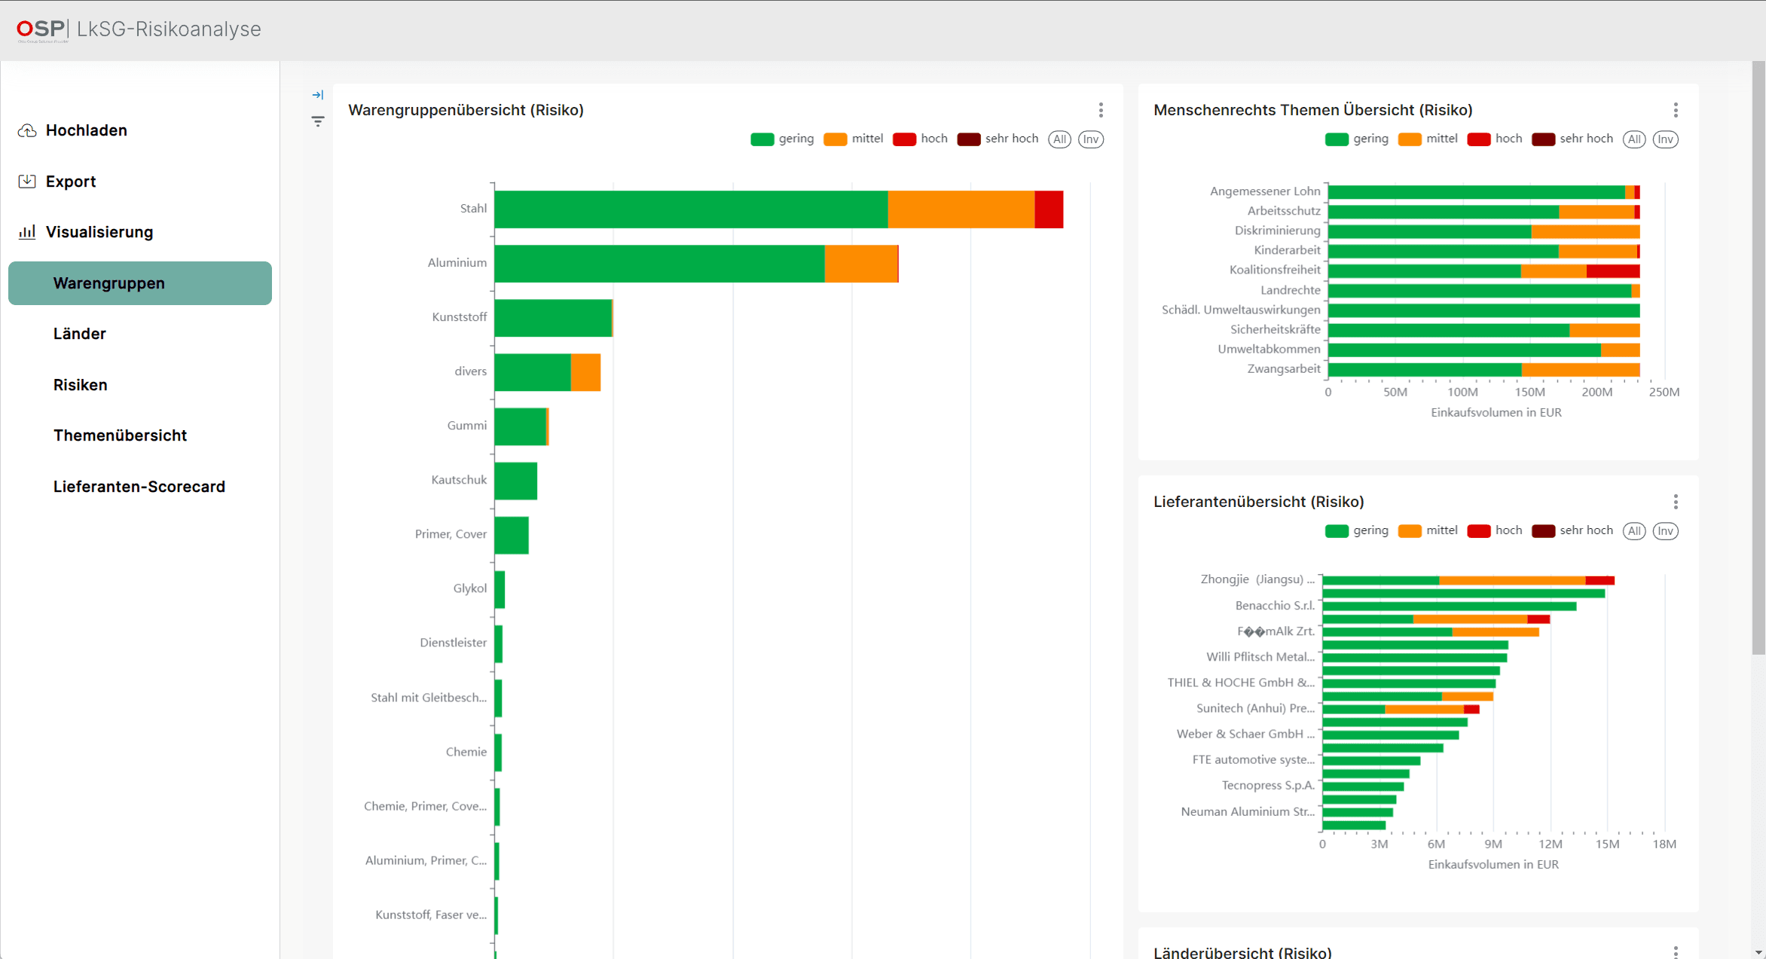This screenshot has width=1766, height=959.
Task: Open Länderübersicht three-dot menu
Action: tap(1676, 952)
